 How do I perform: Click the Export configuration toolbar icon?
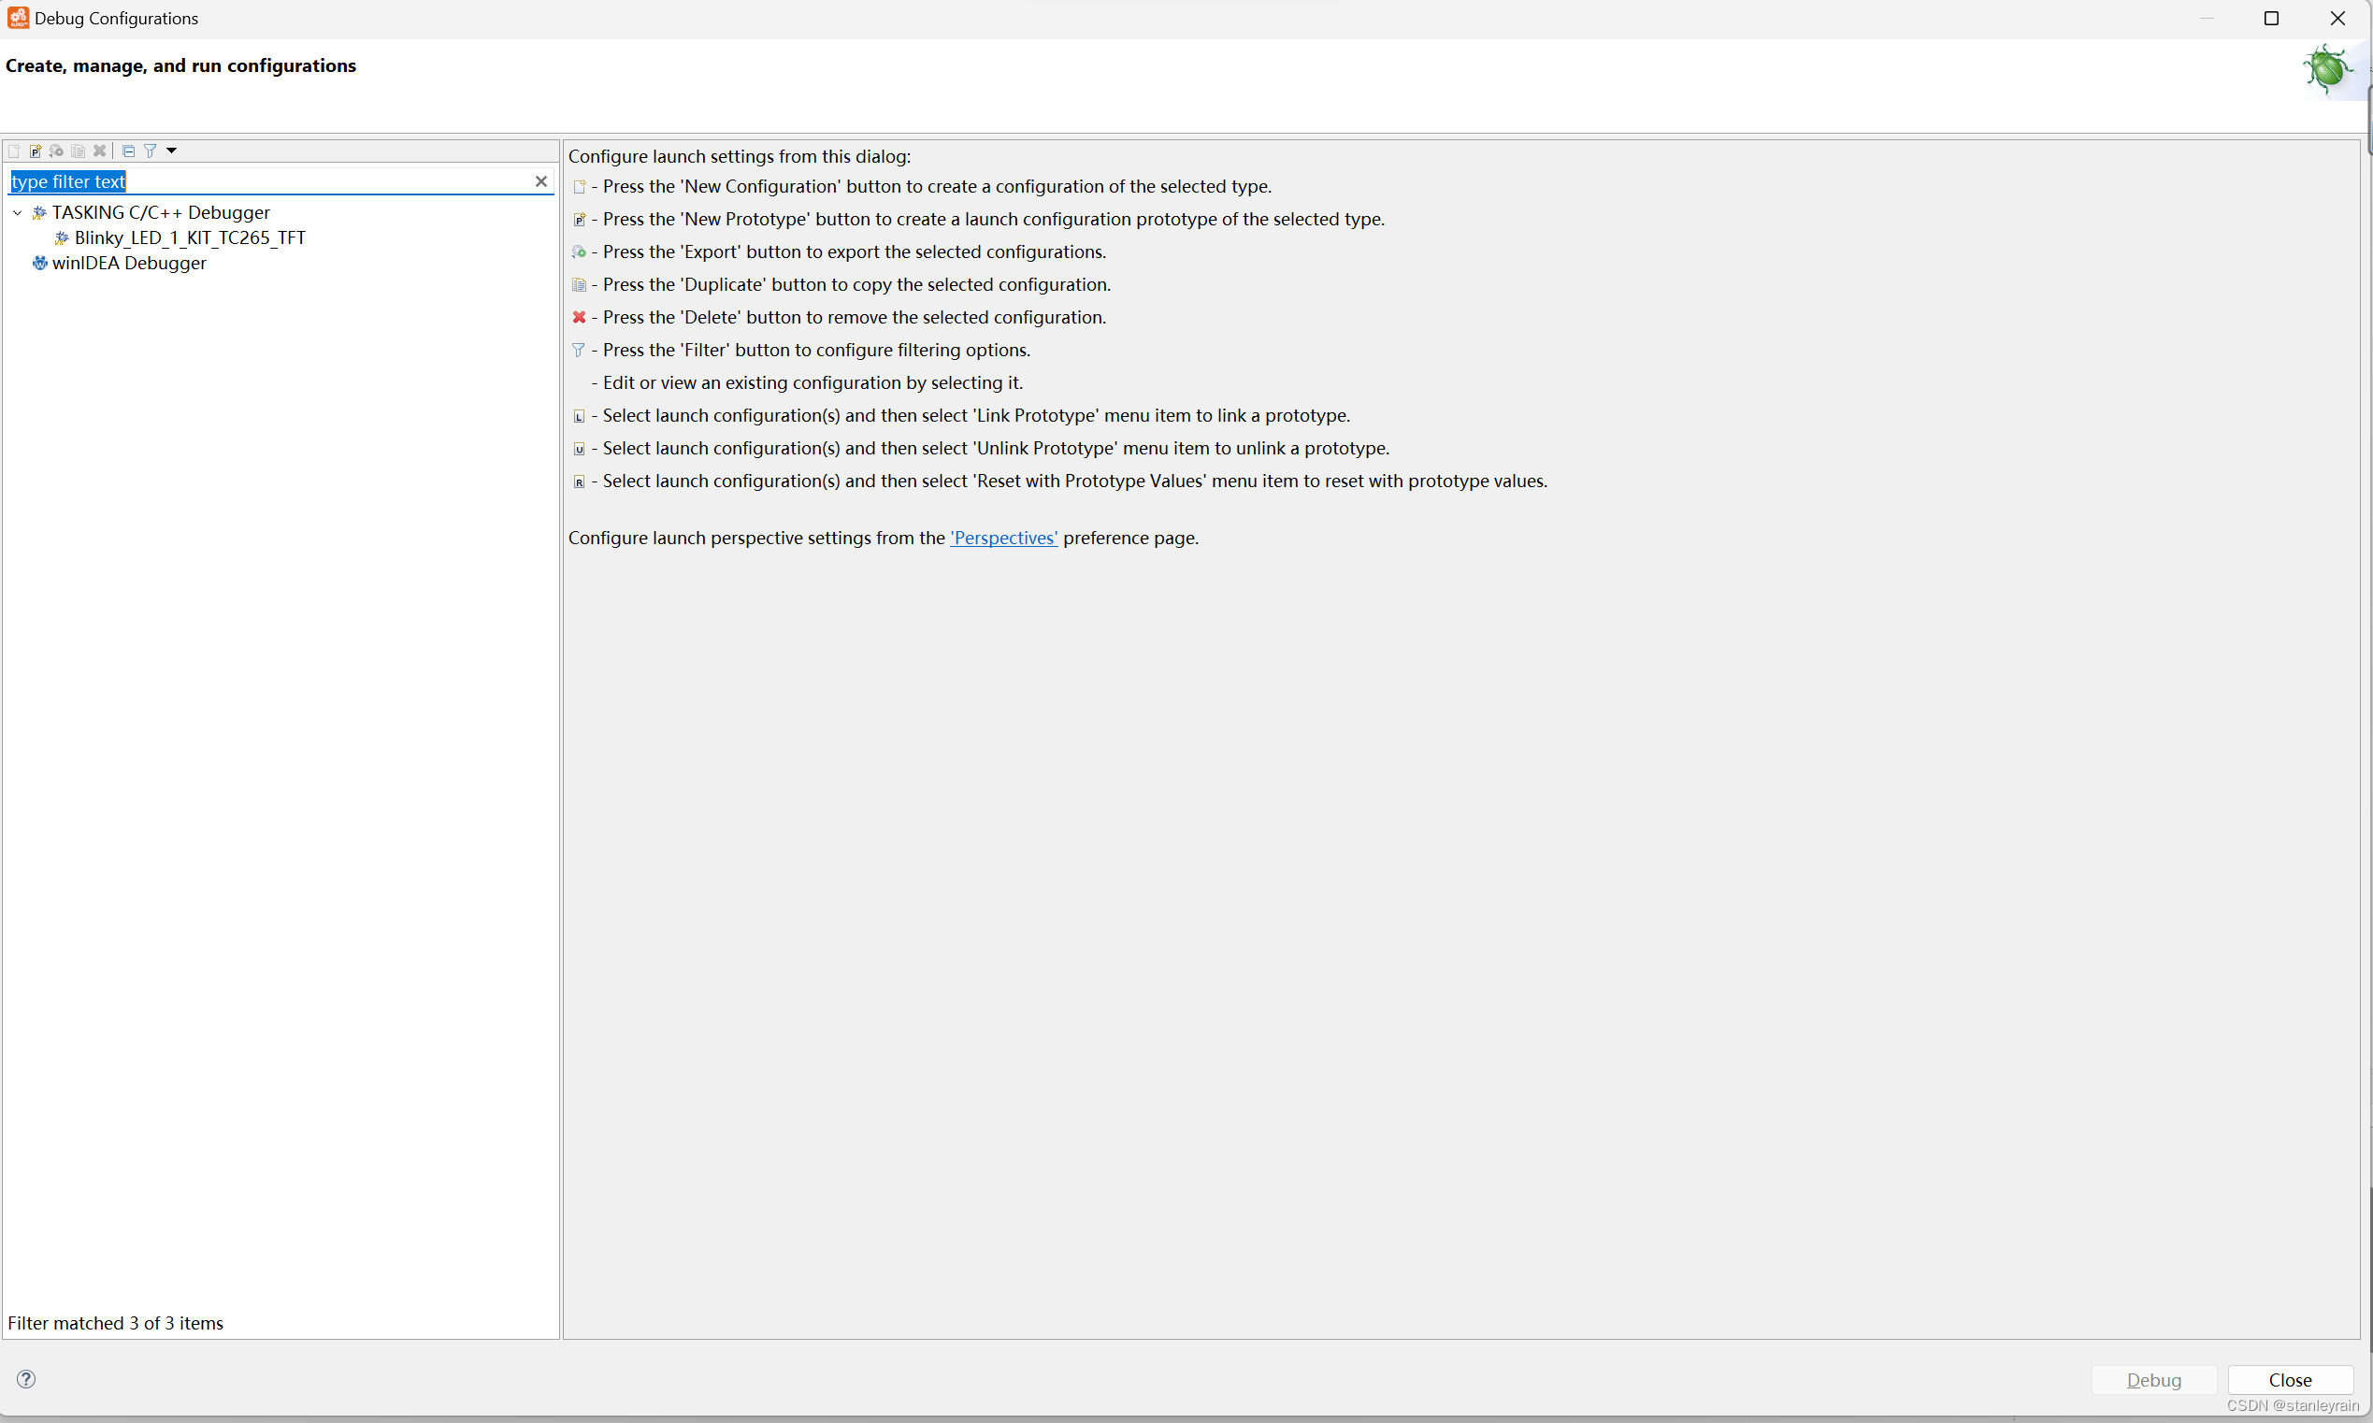pyautogui.click(x=57, y=151)
